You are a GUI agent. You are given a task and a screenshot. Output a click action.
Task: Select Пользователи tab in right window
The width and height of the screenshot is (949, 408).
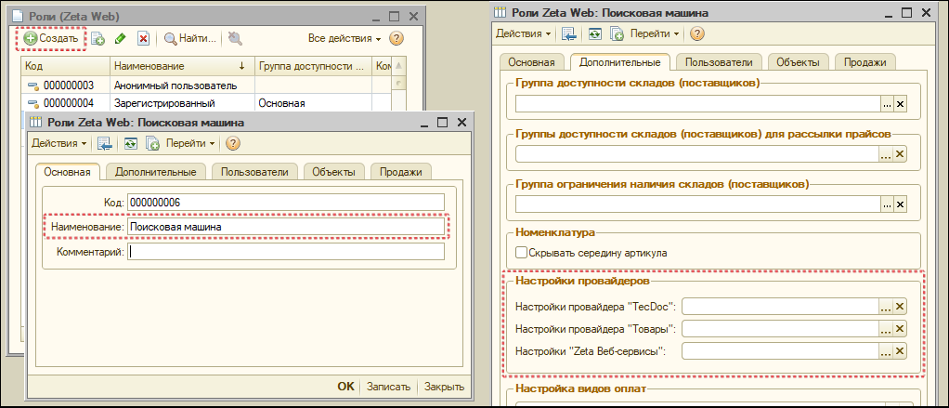click(719, 61)
